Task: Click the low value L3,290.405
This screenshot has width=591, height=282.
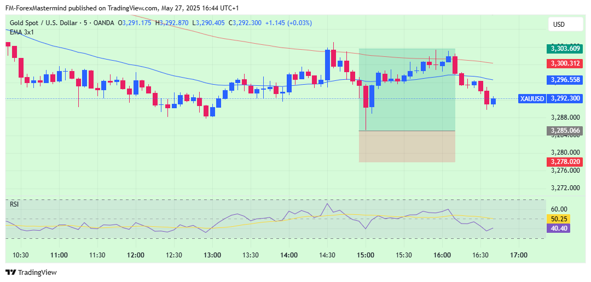Action: 208,23
